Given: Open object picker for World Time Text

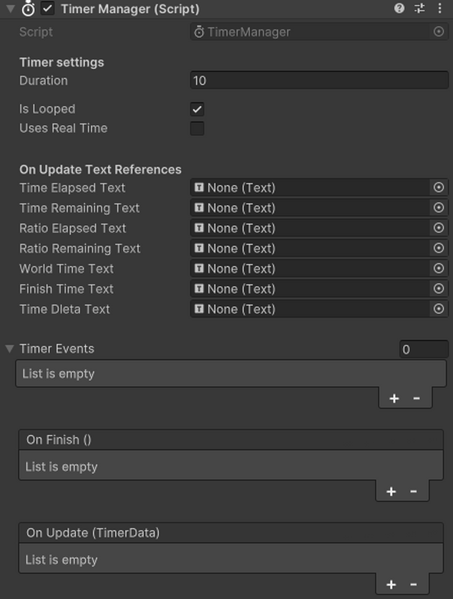Looking at the screenshot, I should click(x=439, y=268).
